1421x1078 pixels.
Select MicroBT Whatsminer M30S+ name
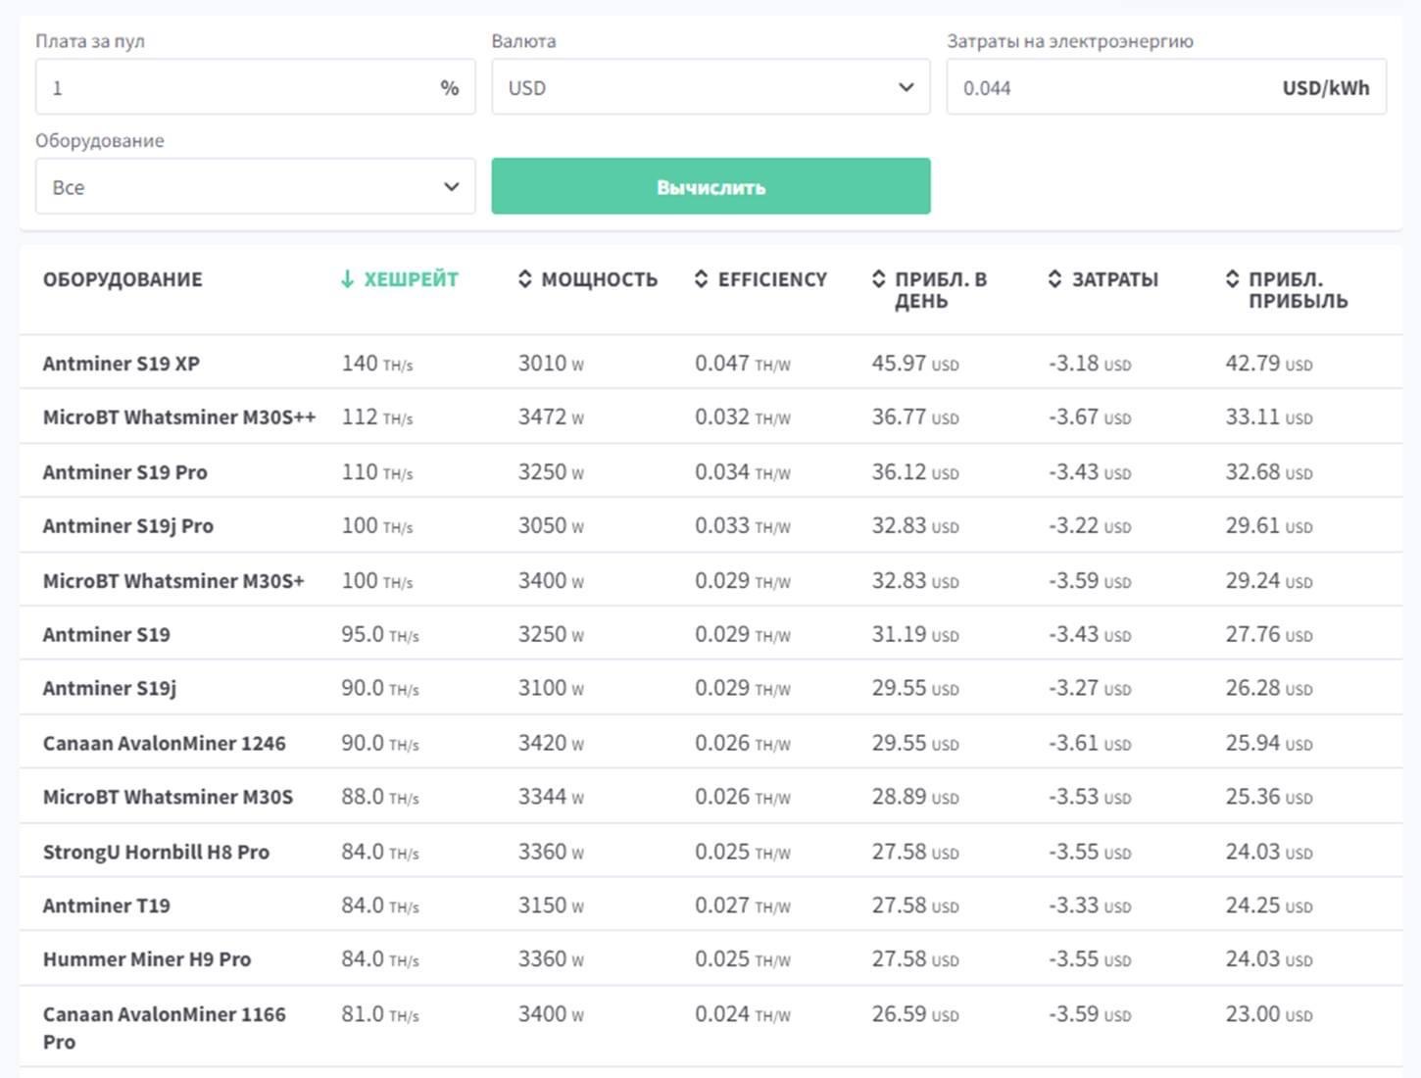173,581
